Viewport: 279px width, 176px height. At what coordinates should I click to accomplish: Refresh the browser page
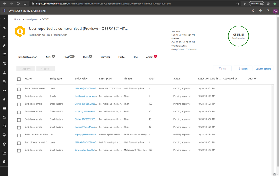[x=18, y=4]
